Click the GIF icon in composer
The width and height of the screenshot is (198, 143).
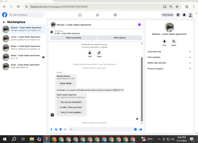[x=65, y=130]
